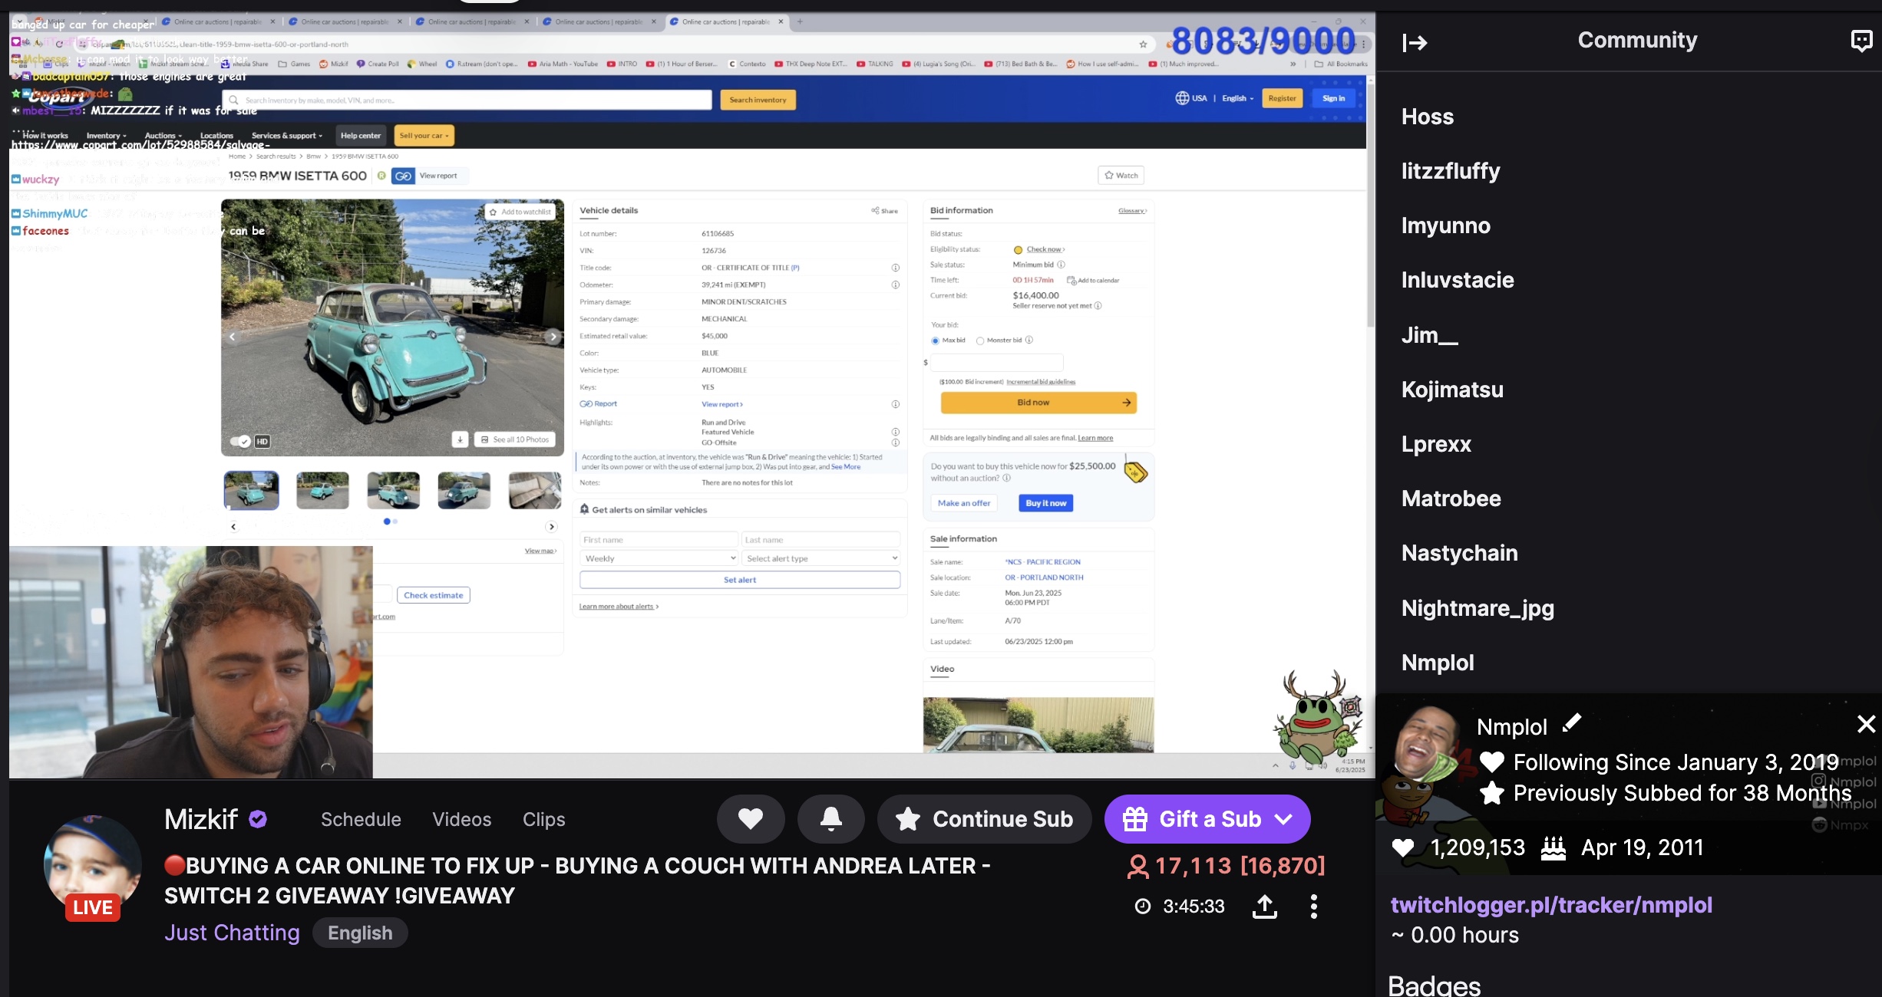The width and height of the screenshot is (1882, 997).
Task: Click the Check estimate button
Action: tap(433, 595)
